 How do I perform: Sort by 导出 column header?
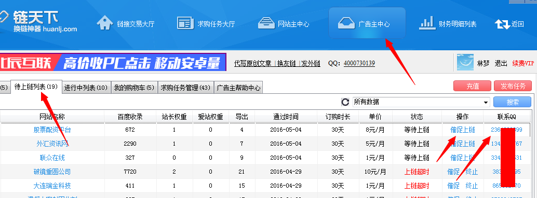242,117
